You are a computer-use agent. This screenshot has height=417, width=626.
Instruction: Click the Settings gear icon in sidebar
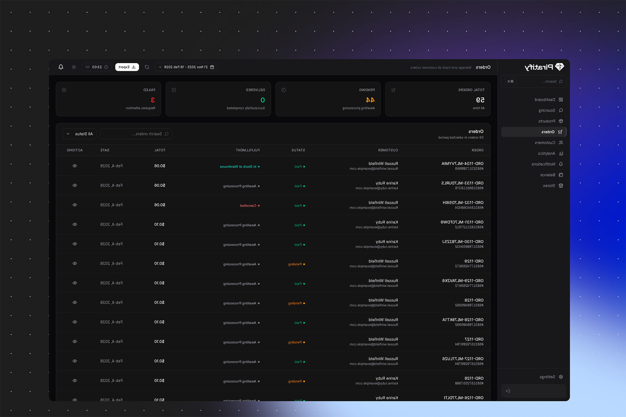tap(561, 377)
